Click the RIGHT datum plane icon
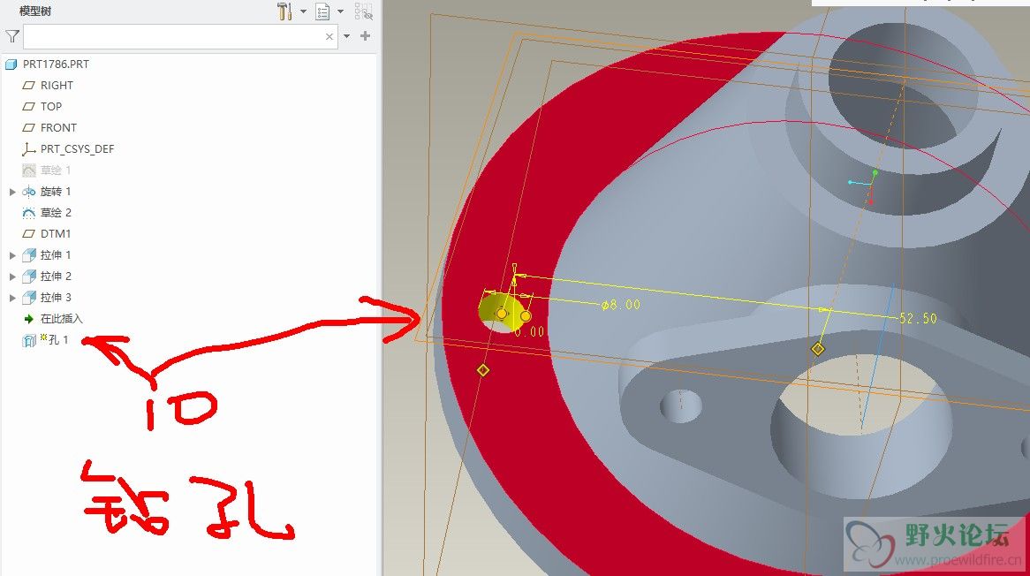Screen dimensions: 1030x576 click(x=28, y=86)
